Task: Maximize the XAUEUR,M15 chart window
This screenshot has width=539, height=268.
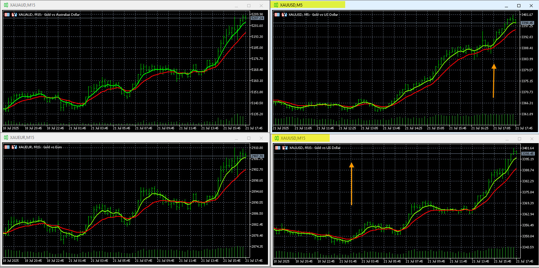Action: 249,138
